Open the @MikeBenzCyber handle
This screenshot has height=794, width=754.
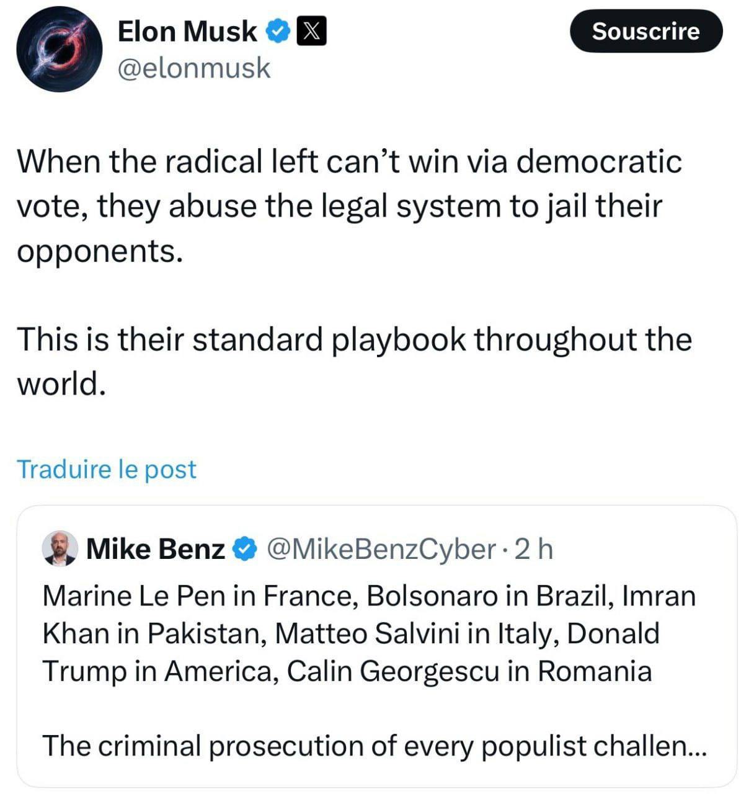click(381, 549)
